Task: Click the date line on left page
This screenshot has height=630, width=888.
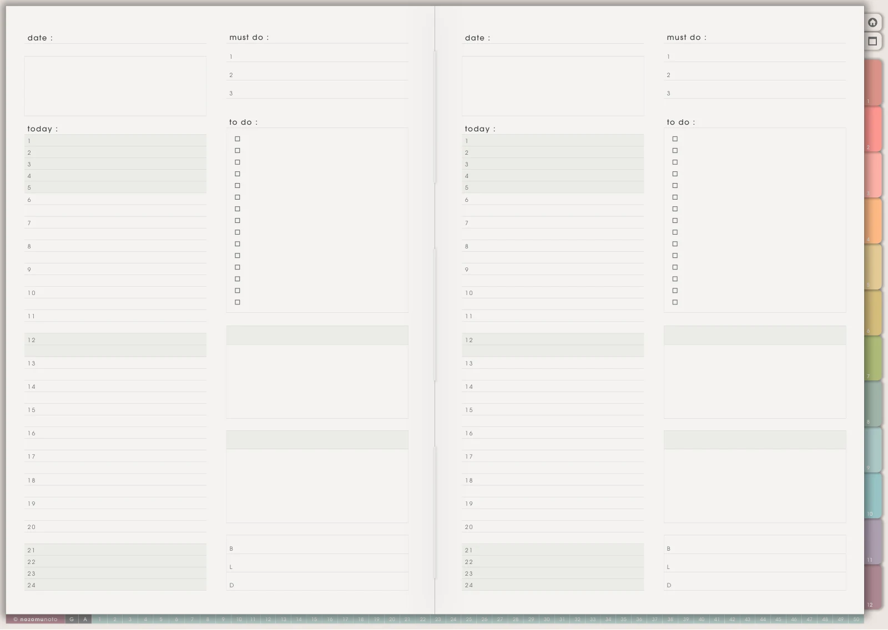Action: coord(115,38)
